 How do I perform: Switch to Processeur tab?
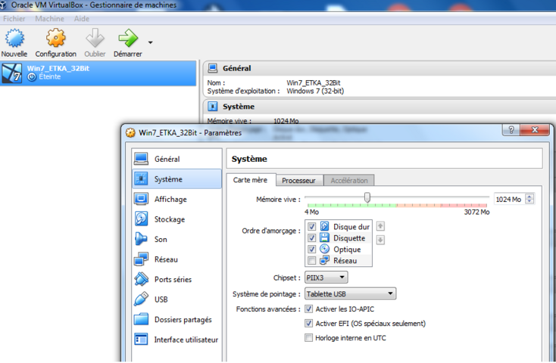(298, 181)
